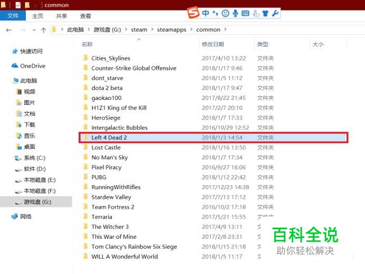Click the Sogou microphone voice input icon
This screenshot has width=365, height=274.
[x=235, y=13]
